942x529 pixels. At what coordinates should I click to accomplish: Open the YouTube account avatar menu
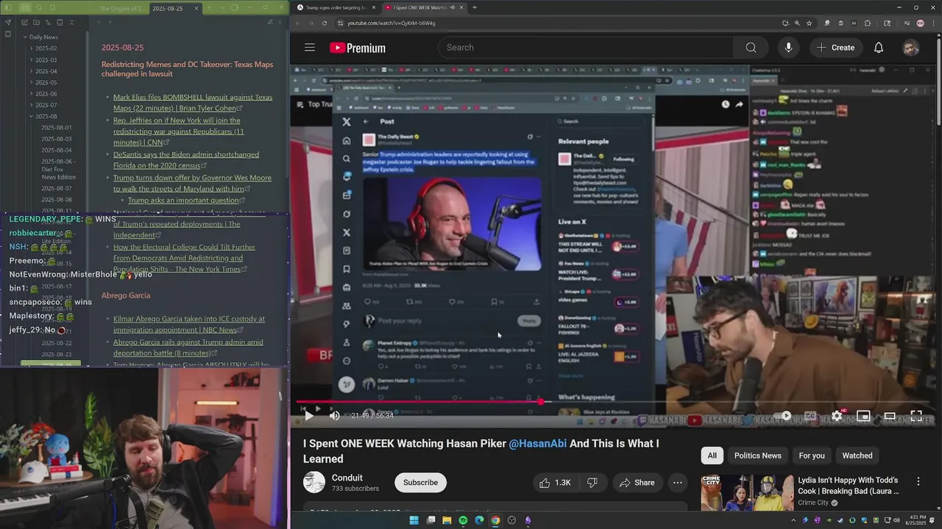point(911,48)
